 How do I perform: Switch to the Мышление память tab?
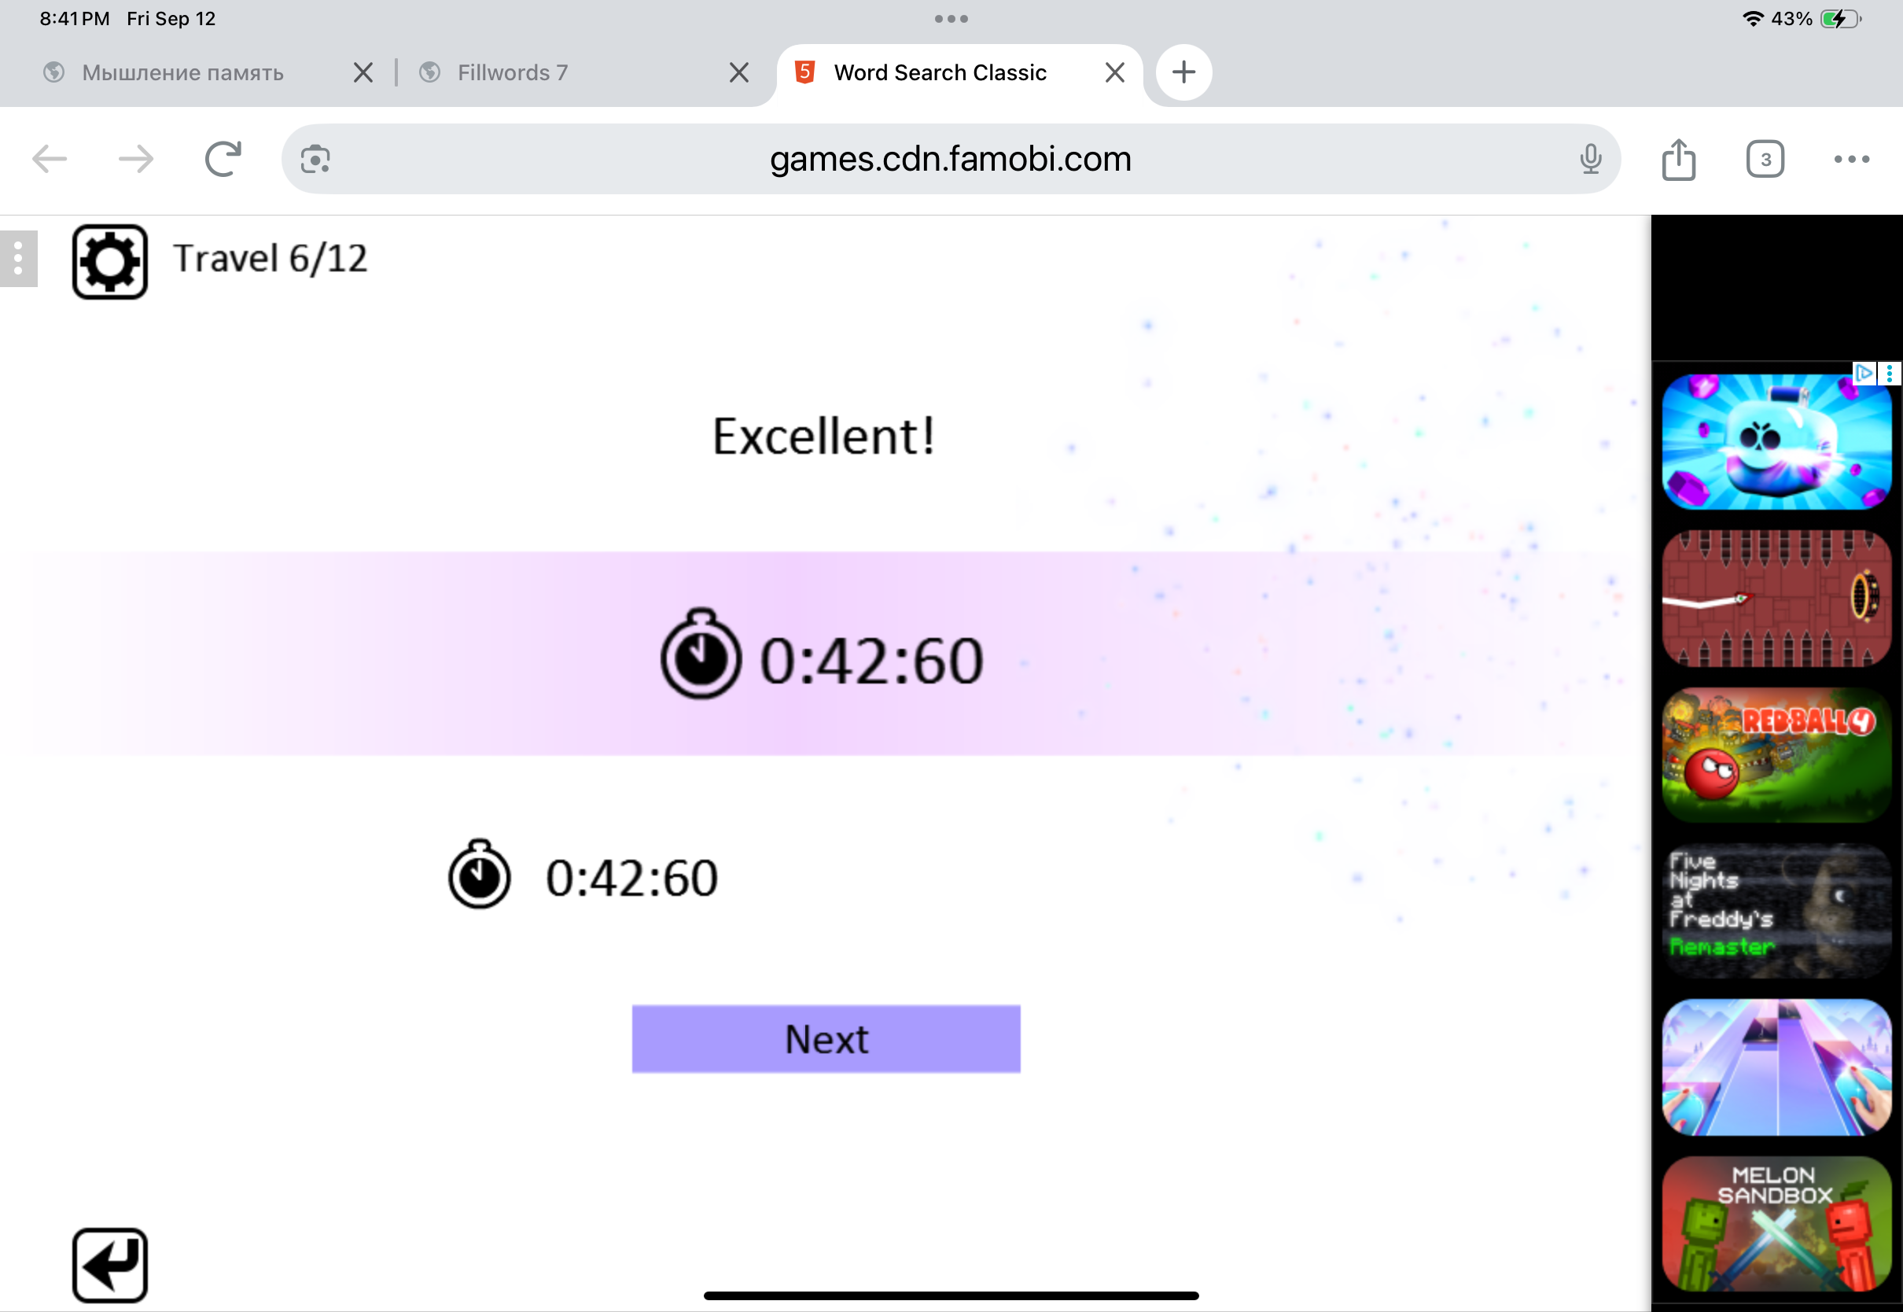pyautogui.click(x=182, y=72)
